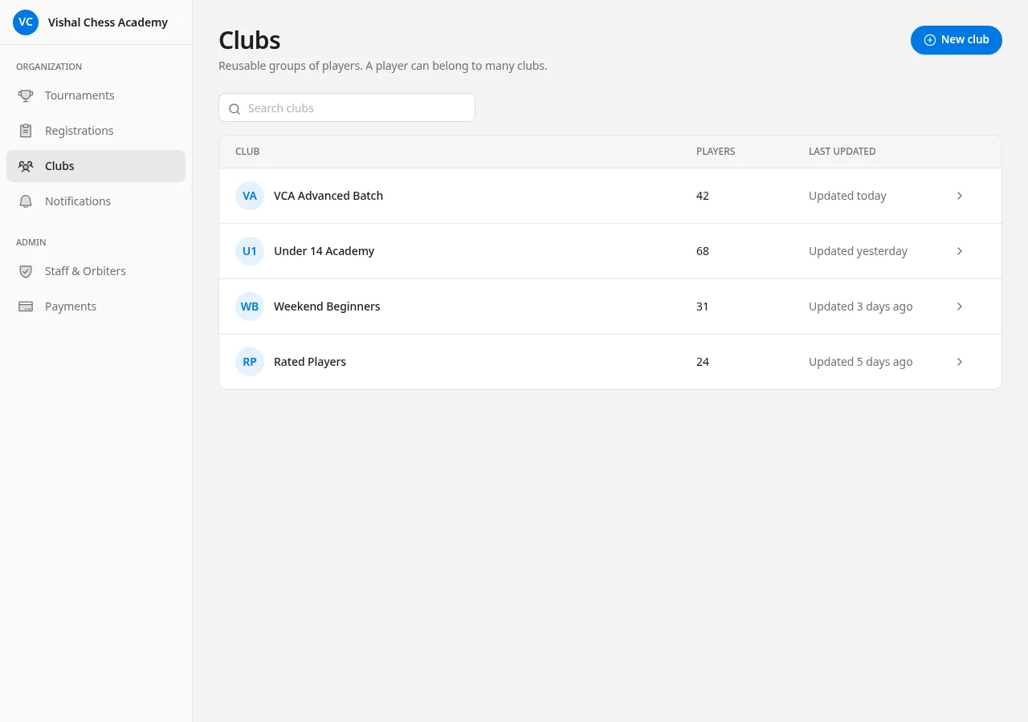Click the WB club avatar
This screenshot has width=1028, height=722.
pos(250,306)
